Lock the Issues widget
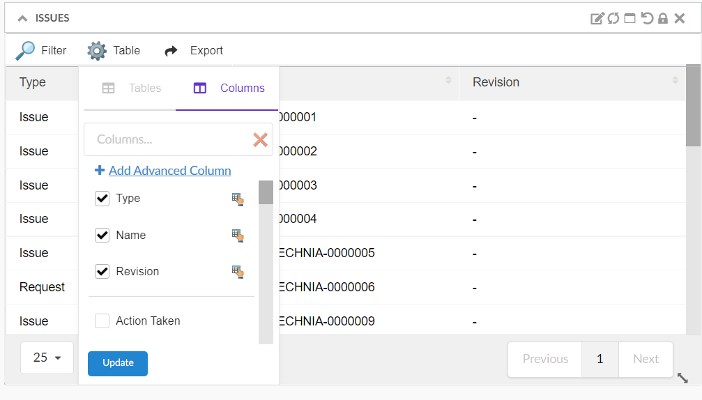702x400 pixels. [x=663, y=18]
